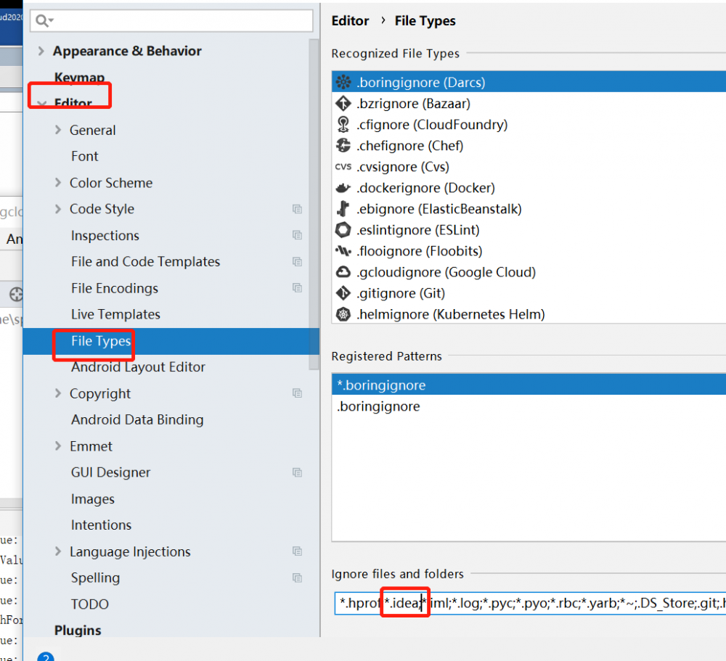Click the CloudFoundry icon beside .cfignore
726x661 pixels.
click(343, 125)
